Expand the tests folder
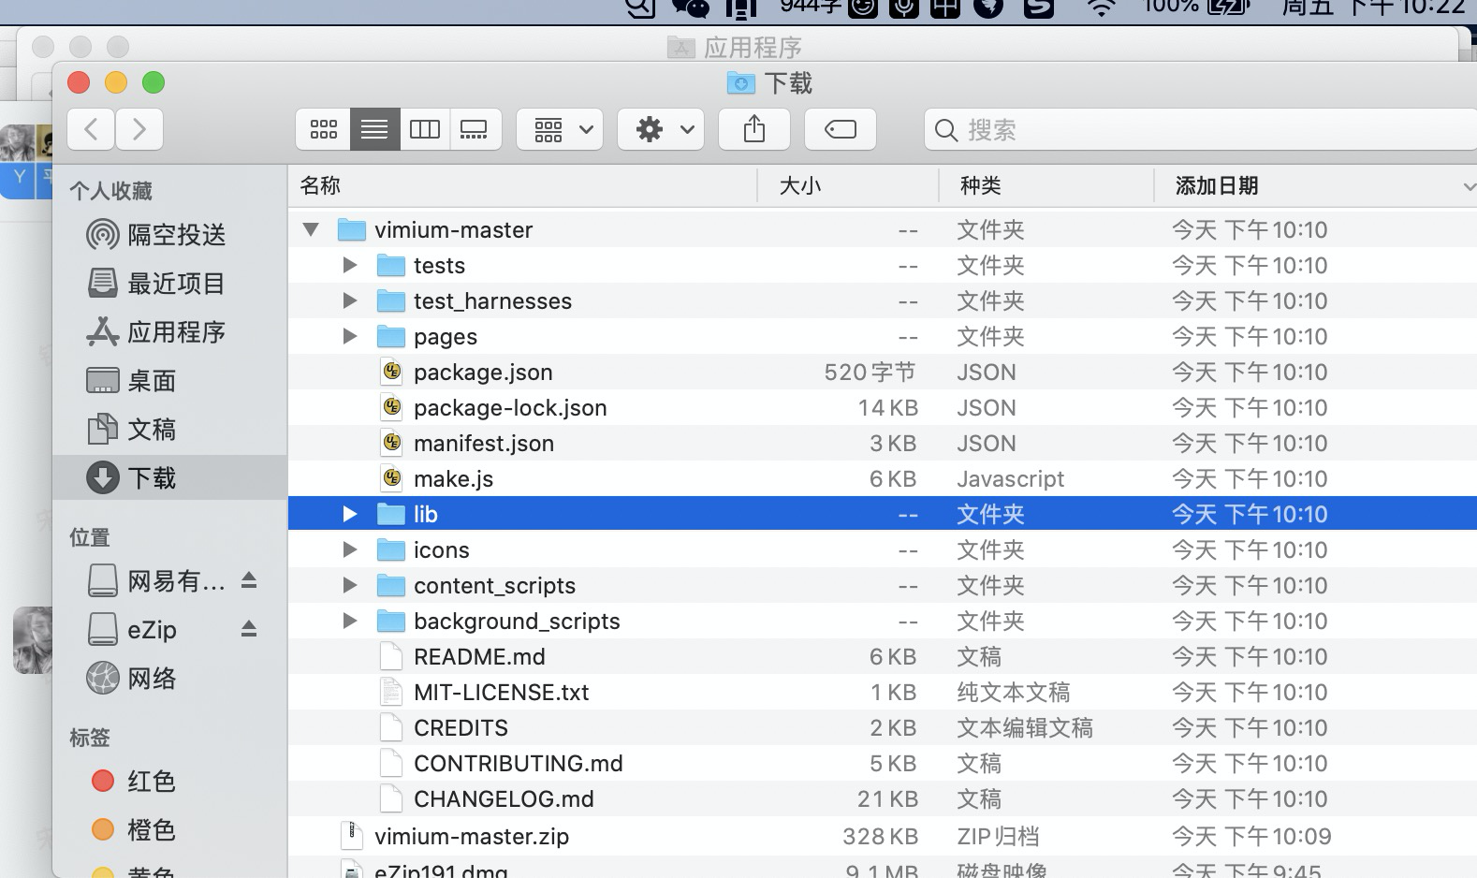Image resolution: width=1477 pixels, height=878 pixels. pos(350,265)
